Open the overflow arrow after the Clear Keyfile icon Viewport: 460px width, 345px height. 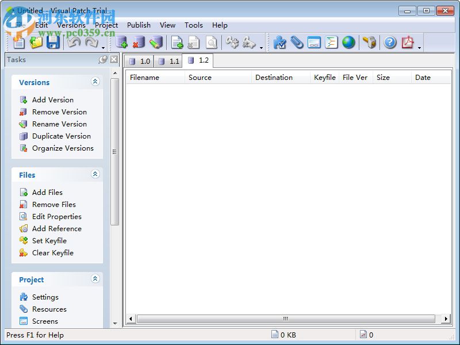click(261, 48)
